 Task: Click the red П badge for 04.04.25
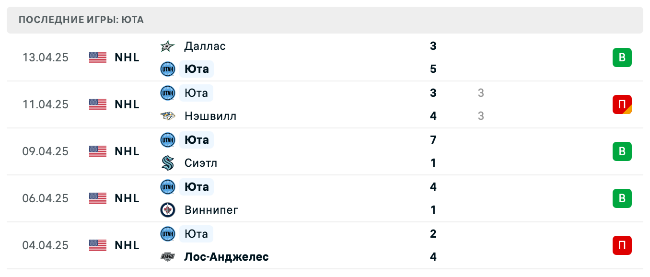coord(622,245)
